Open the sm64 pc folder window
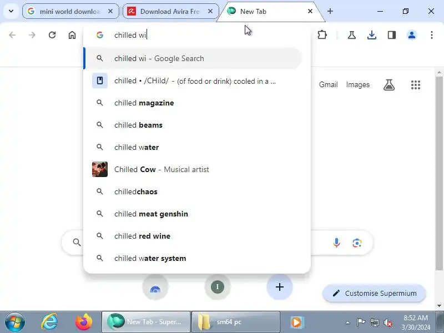The width and height of the screenshot is (444, 333). click(x=236, y=322)
